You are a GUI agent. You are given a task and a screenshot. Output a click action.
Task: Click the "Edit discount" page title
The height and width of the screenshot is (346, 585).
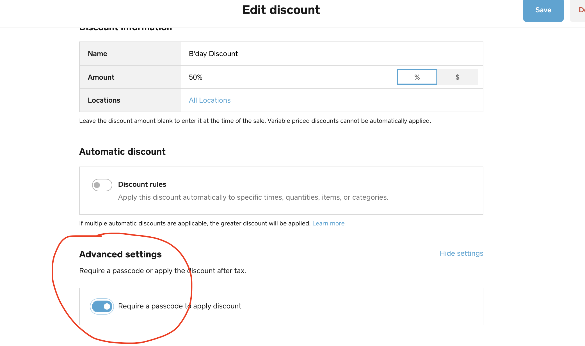point(281,10)
